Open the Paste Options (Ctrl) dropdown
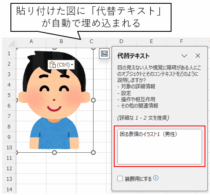This screenshot has width=210, height=195. 61,65
